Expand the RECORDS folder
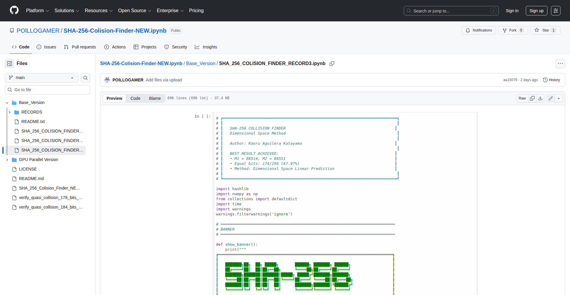 click(x=9, y=112)
